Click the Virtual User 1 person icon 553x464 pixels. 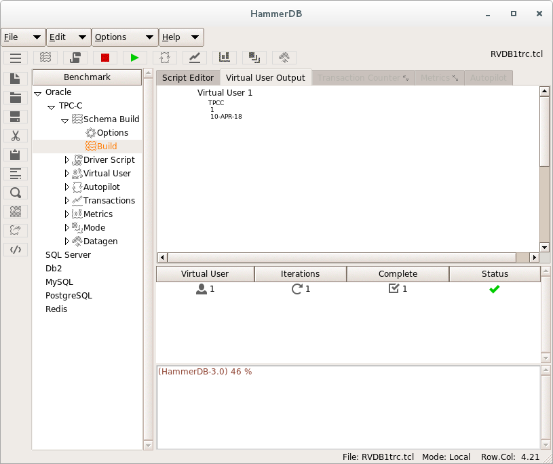tap(202, 289)
